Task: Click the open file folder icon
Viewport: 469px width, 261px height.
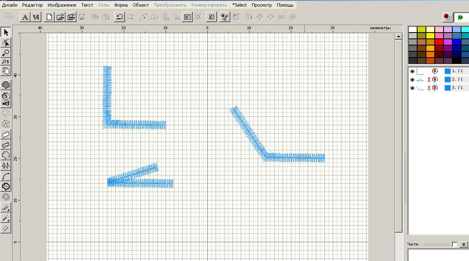Action: 60,17
